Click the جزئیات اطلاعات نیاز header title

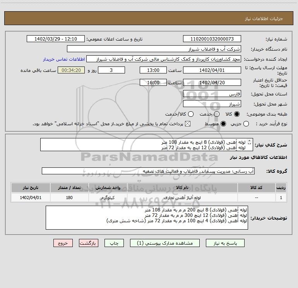(x=264, y=19)
